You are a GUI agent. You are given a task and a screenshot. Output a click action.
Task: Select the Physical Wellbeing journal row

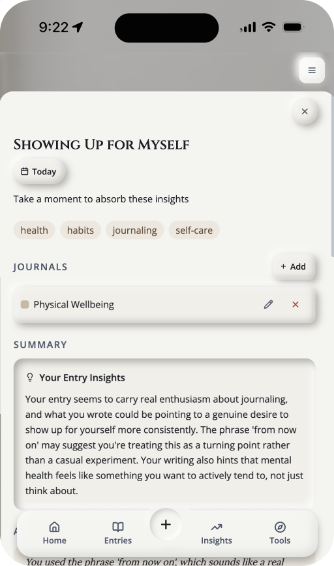pyautogui.click(x=164, y=304)
